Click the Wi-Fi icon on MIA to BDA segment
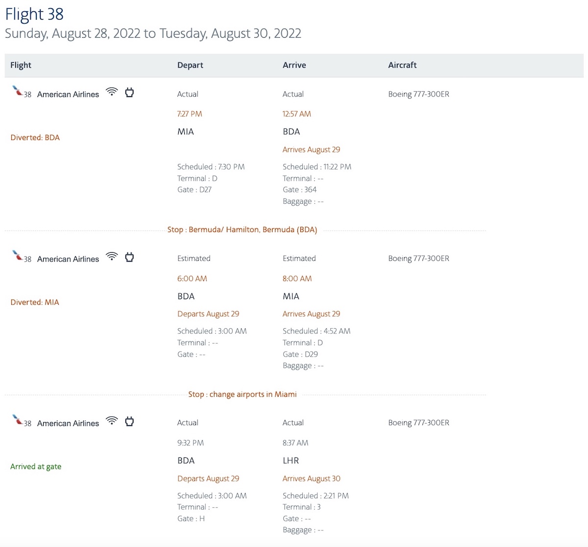The width and height of the screenshot is (588, 547). point(112,92)
